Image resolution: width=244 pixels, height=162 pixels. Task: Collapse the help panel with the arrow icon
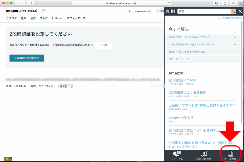173,11
